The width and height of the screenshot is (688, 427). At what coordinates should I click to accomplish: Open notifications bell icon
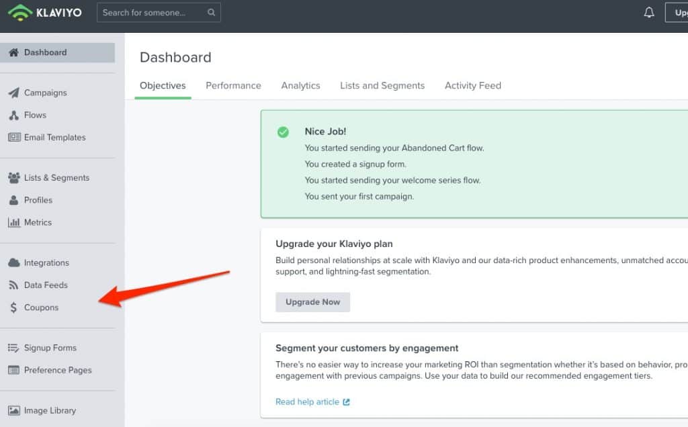click(649, 12)
